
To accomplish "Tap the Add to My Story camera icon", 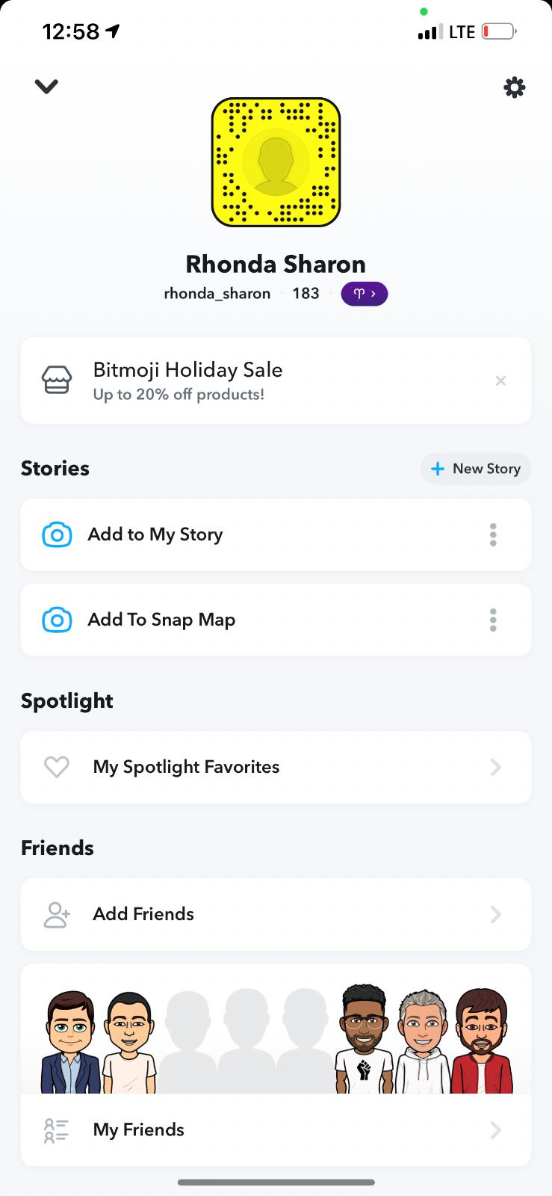I will (57, 535).
